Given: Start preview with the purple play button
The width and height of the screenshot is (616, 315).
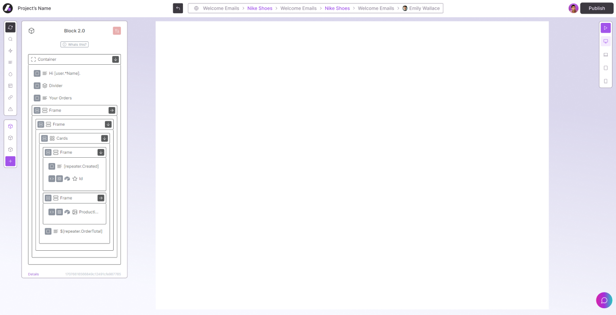Looking at the screenshot, I should coord(606,28).
